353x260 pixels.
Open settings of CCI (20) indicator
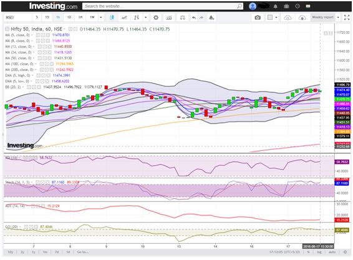31,227
